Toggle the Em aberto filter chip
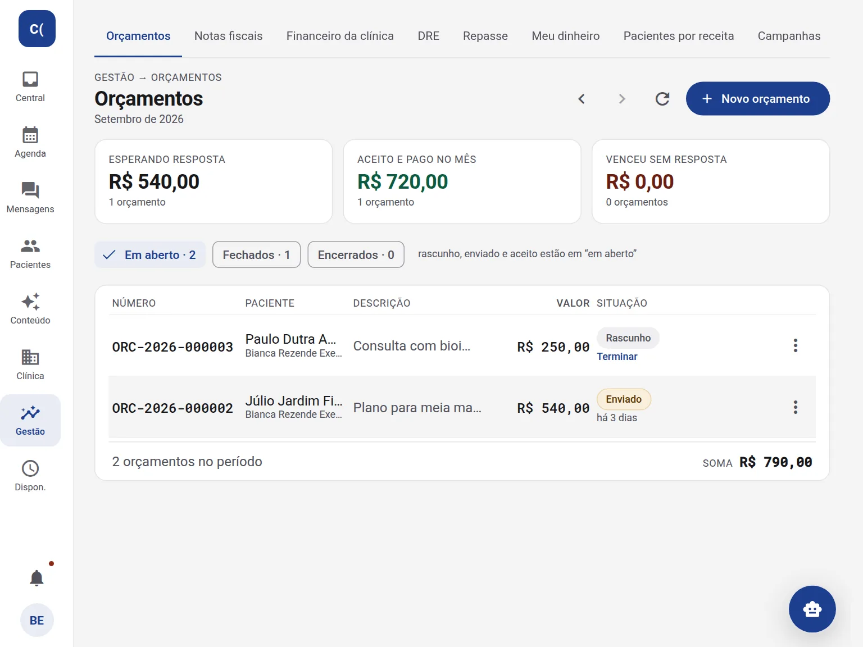 pos(150,255)
